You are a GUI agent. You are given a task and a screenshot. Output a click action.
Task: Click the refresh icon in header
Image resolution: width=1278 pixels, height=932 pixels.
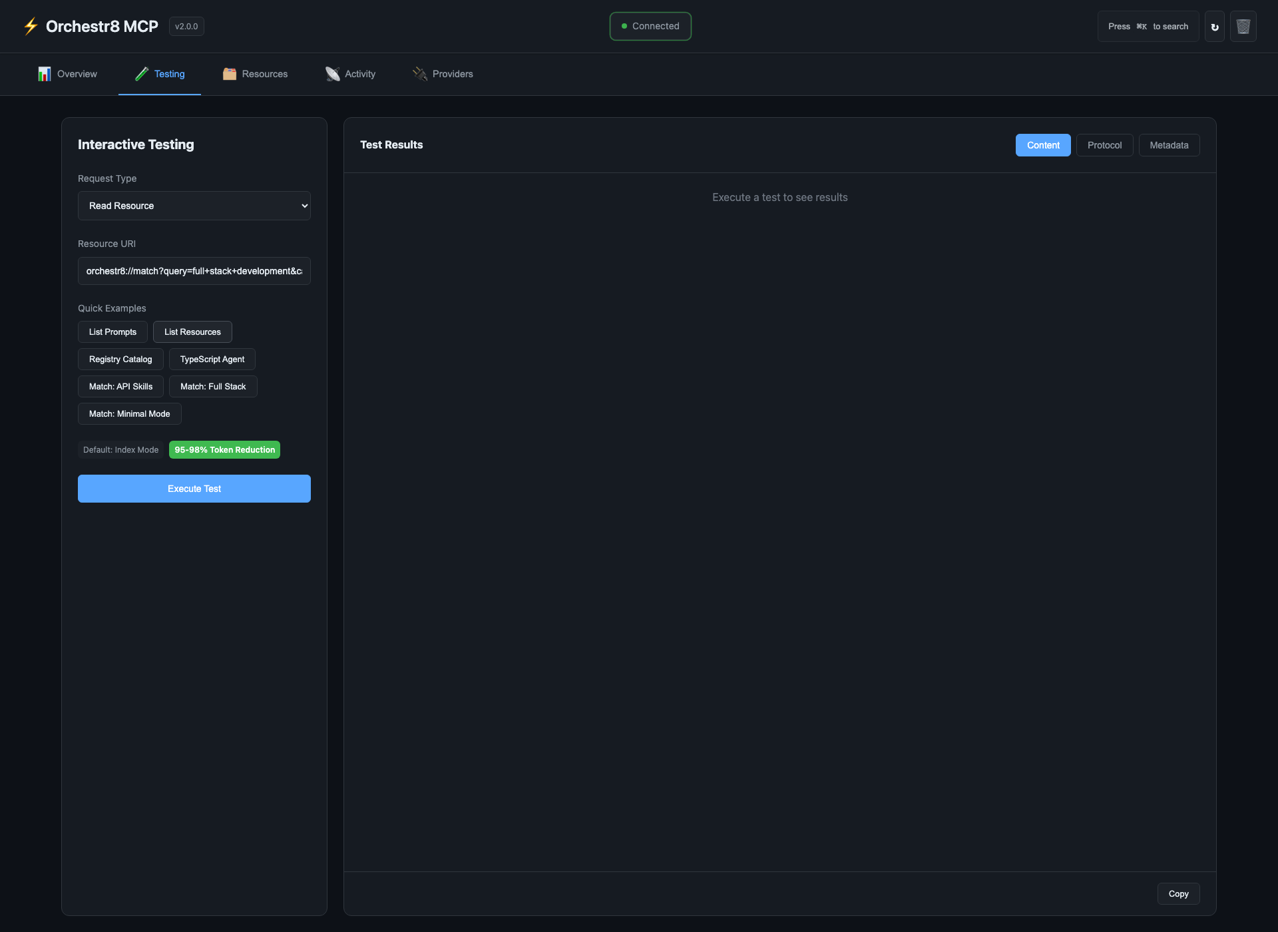point(1214,27)
